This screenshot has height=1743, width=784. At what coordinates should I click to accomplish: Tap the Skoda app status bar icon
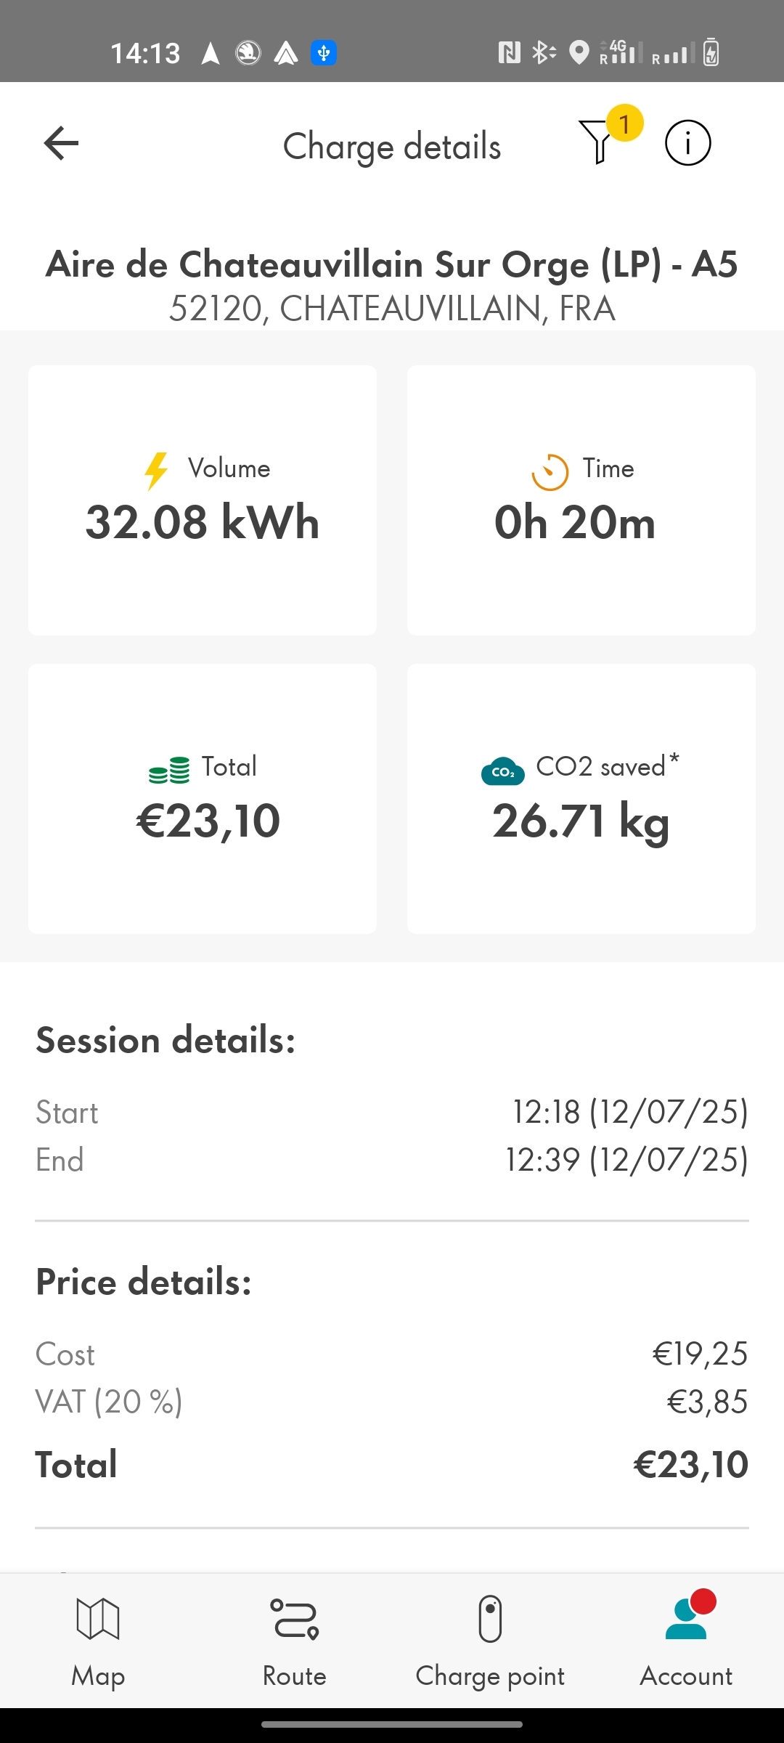248,53
